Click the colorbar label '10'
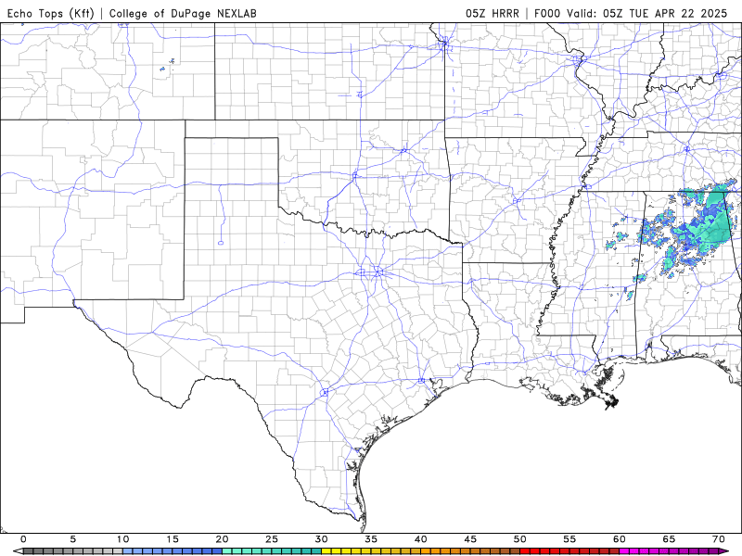Viewport: 742px width, 556px height. point(123,539)
